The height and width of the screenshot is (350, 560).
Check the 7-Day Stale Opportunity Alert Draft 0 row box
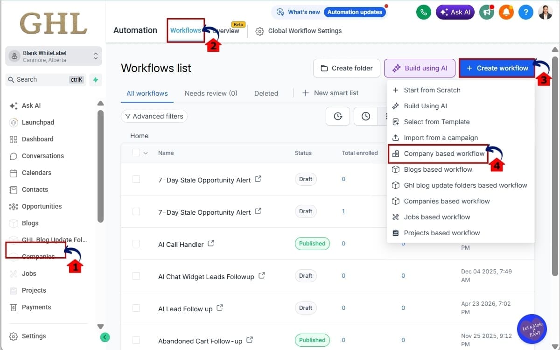pos(136,179)
